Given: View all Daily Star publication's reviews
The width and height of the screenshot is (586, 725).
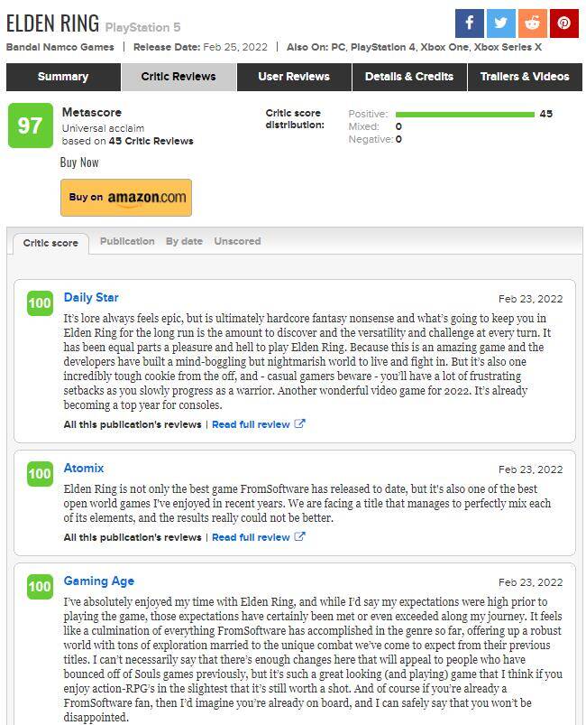Looking at the screenshot, I should pos(133,424).
